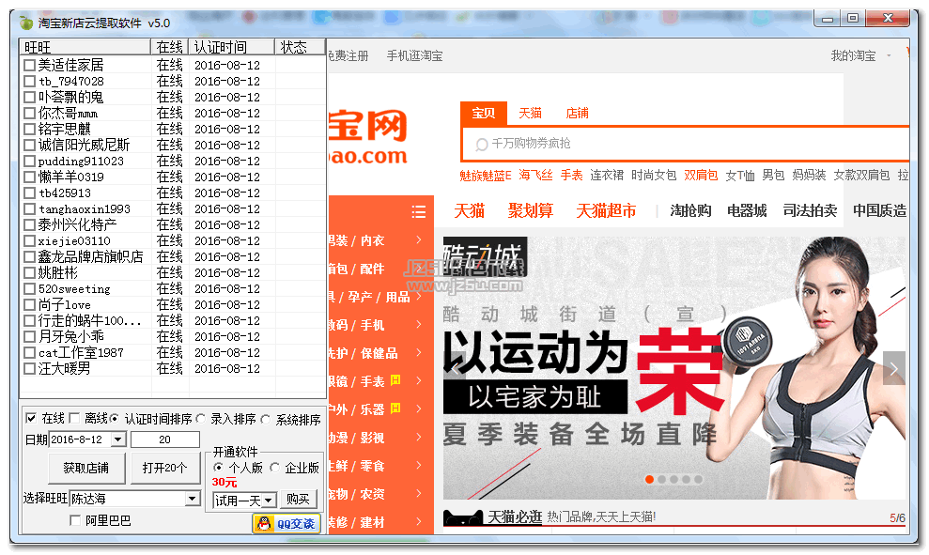Viewport: 929px width, 555px height.
Task: Click the 获取店铺 button
Action: (85, 469)
